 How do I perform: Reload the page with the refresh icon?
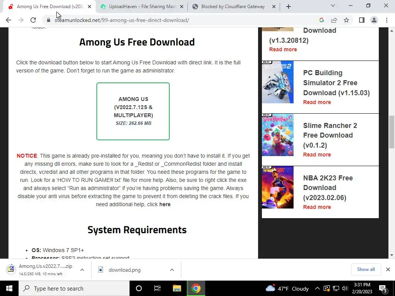pos(33,20)
